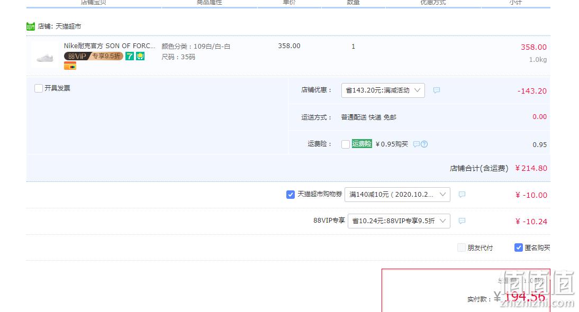Viewport: 579px width, 312px height.
Task: Open comment icon beside 天猫超市购物券 dropdown
Action: [462, 195]
